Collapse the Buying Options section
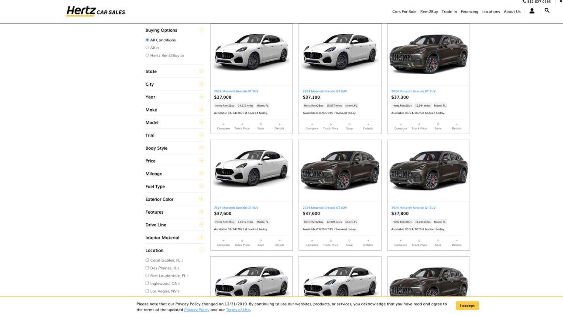563x316 pixels. tap(201, 30)
